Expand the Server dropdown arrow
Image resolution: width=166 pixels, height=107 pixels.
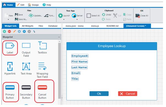pyautogui.click(x=77, y=20)
